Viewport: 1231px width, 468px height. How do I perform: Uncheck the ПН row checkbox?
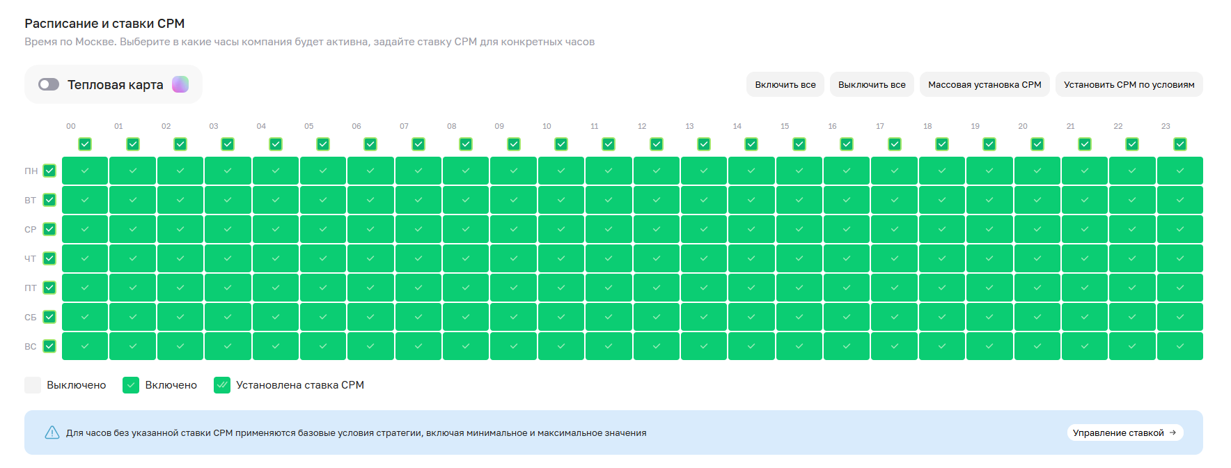(49, 171)
